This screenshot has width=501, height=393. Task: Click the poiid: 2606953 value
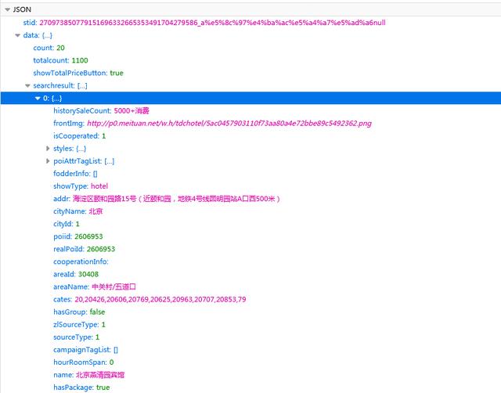(x=88, y=236)
